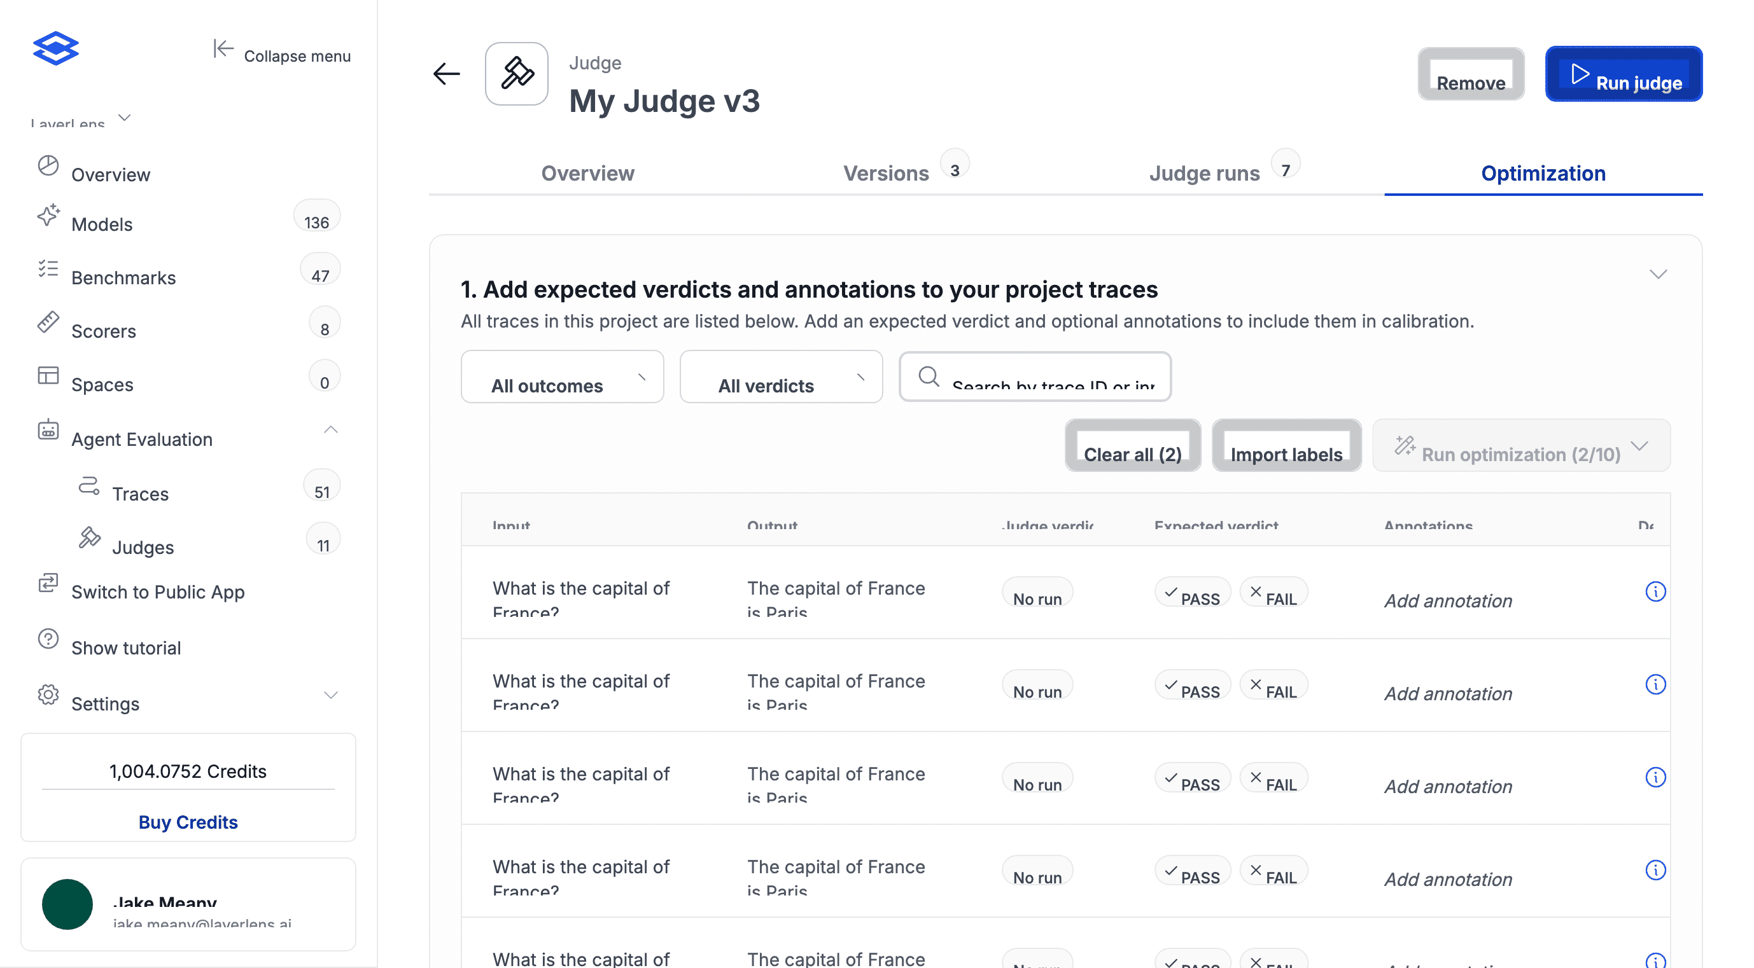Open the All outcomes filter dropdown
The width and height of the screenshot is (1754, 968).
562,378
